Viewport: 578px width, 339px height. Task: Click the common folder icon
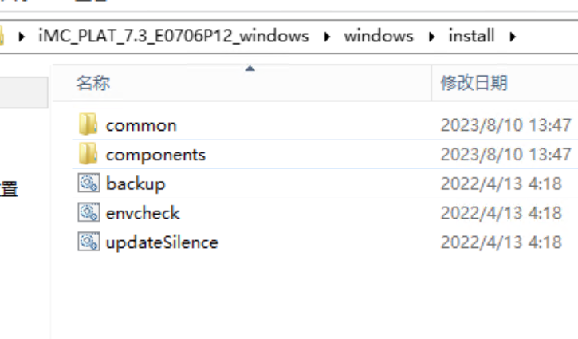(x=88, y=125)
